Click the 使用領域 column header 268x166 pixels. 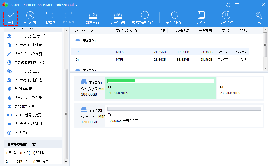coord(182,30)
